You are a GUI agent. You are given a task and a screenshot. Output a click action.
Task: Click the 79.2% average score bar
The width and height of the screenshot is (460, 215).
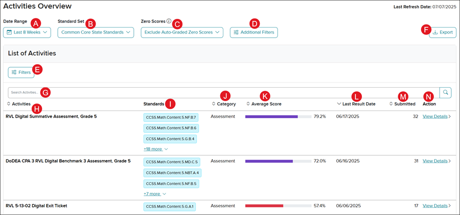(278, 117)
